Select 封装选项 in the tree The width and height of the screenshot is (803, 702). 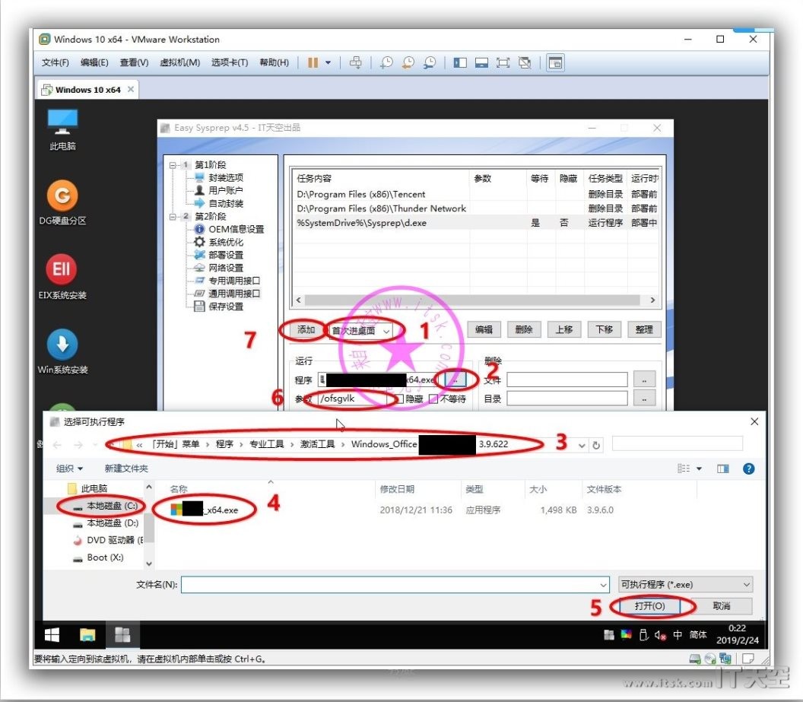(x=226, y=178)
